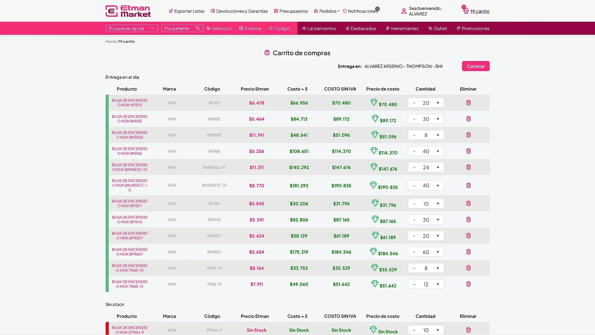
Task: Click the Etman Market logo
Action: [128, 11]
